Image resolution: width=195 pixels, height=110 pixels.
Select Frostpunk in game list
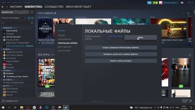point(10,34)
